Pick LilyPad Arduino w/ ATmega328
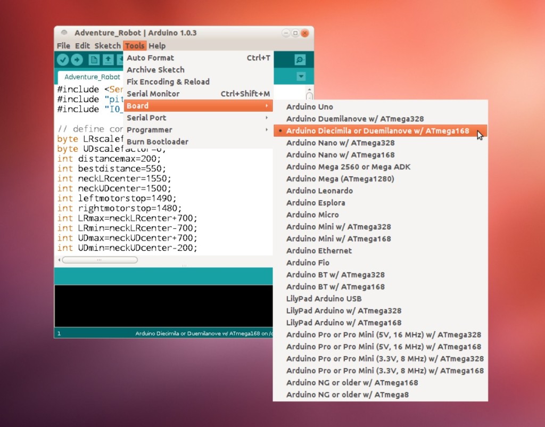Image resolution: width=545 pixels, height=427 pixels. tap(380, 310)
